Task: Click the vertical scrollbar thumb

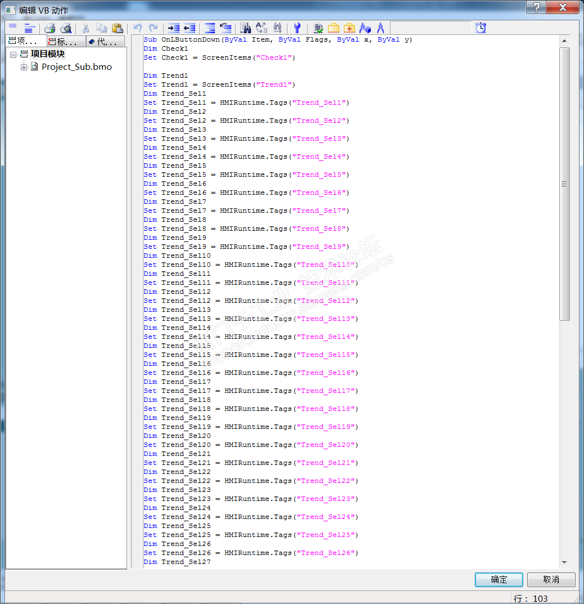Action: tap(564, 184)
